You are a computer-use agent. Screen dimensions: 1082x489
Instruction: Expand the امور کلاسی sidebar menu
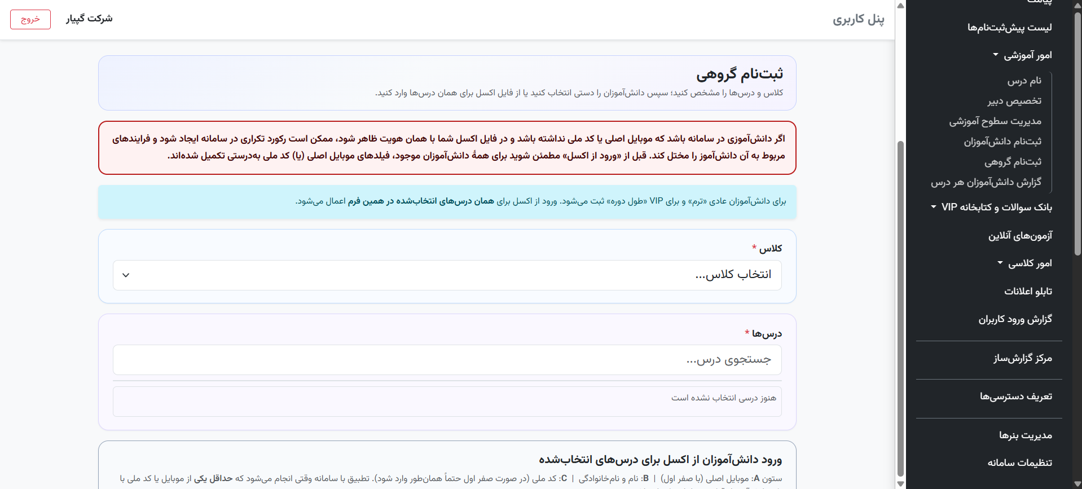tap(1024, 263)
